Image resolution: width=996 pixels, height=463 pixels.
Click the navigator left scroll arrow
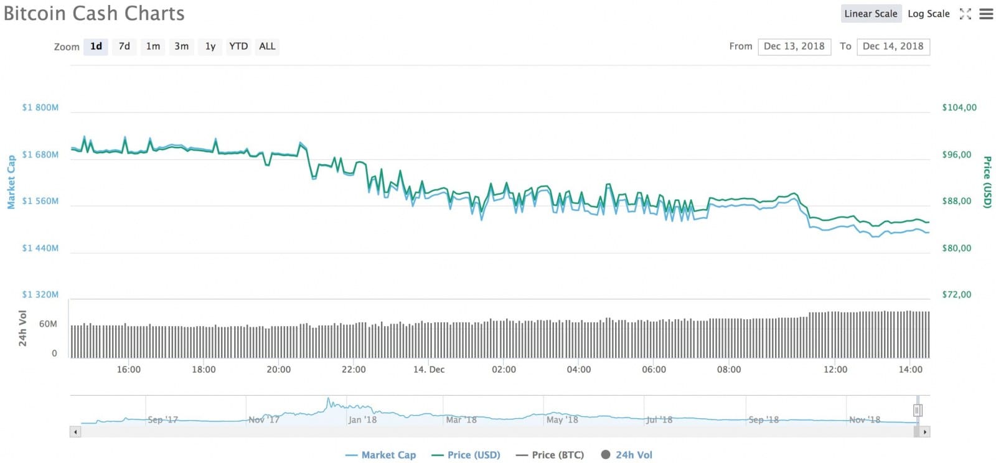[x=75, y=431]
